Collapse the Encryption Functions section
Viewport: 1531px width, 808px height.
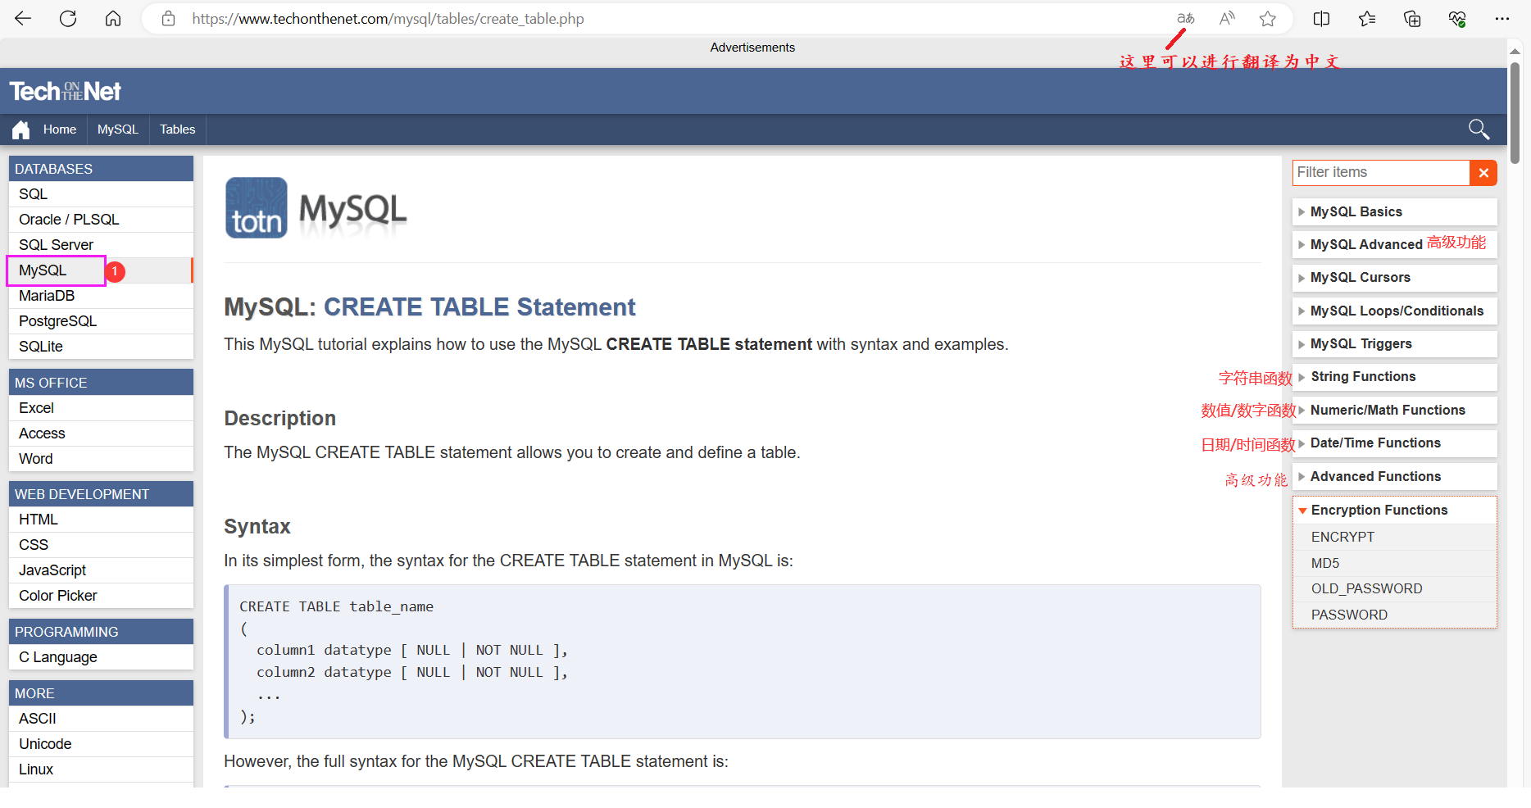coord(1395,510)
